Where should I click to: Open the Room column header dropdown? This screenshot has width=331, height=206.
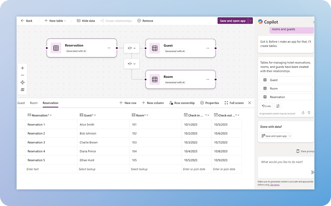click(147, 115)
